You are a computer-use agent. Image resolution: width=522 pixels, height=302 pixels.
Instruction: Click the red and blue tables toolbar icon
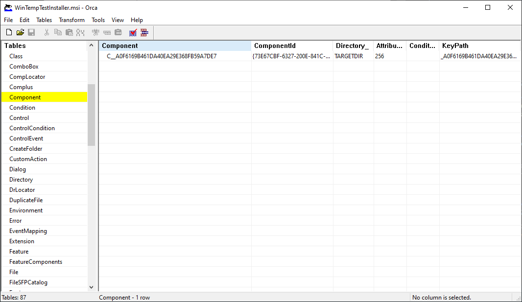tap(144, 32)
